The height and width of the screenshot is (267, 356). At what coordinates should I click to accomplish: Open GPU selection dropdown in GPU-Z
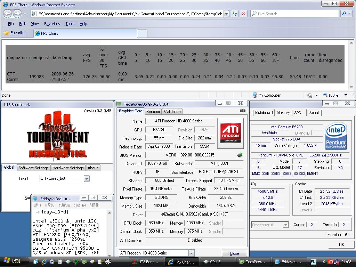(x=192, y=253)
